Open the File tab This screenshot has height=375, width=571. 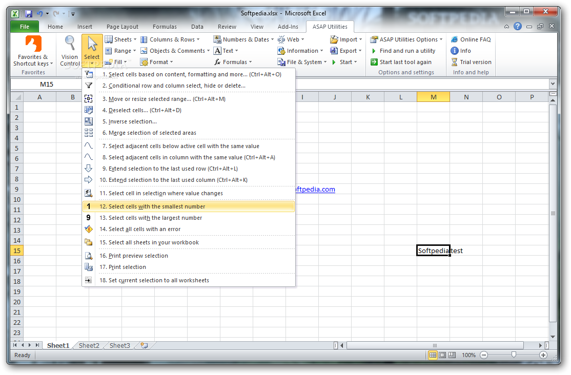[25, 27]
